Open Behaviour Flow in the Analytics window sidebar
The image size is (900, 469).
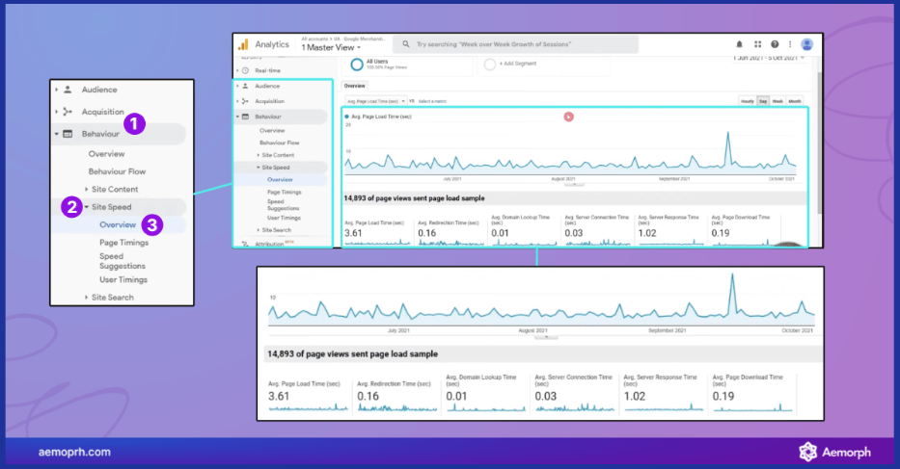(280, 143)
